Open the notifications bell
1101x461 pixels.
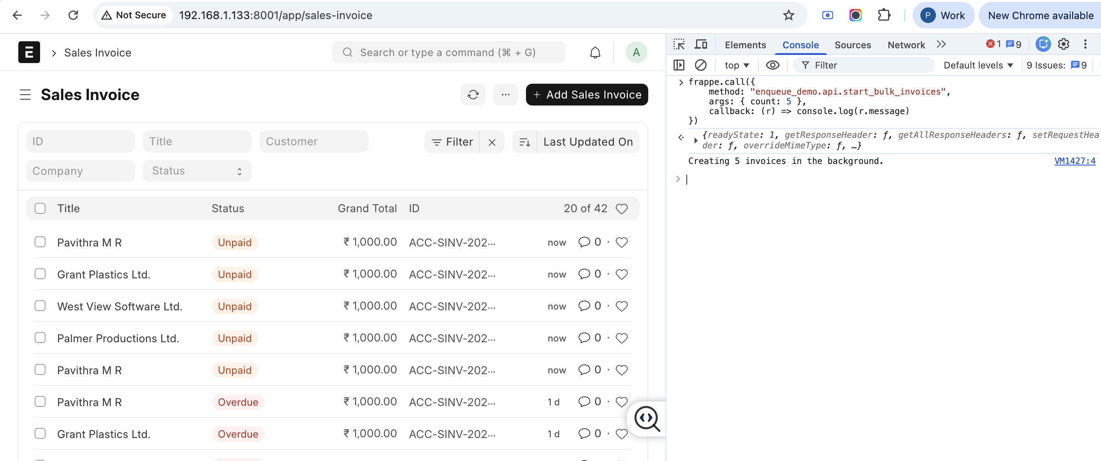(595, 52)
